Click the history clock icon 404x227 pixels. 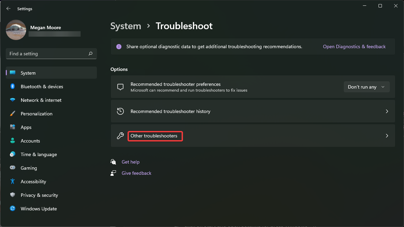click(x=120, y=111)
